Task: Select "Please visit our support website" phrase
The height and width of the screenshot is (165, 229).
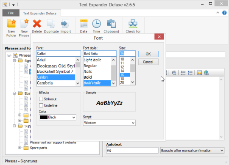Action: 53,142
